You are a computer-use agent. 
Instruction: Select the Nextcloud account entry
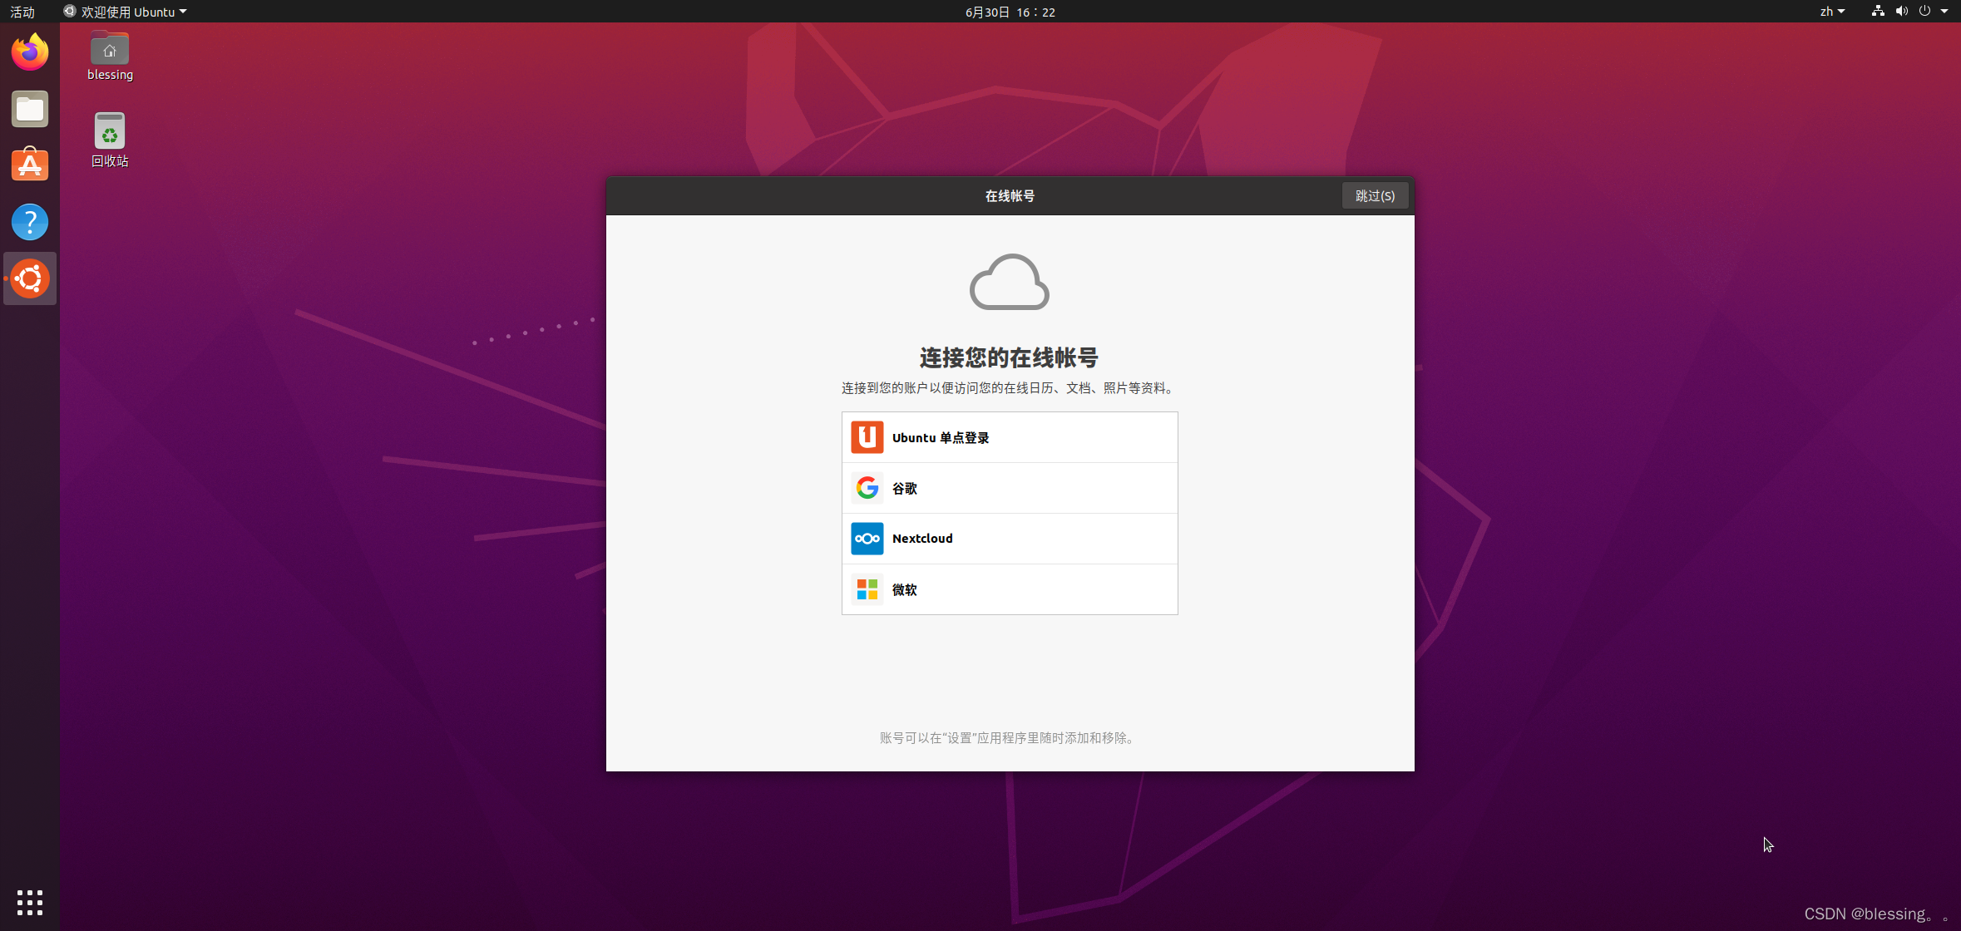(1010, 539)
